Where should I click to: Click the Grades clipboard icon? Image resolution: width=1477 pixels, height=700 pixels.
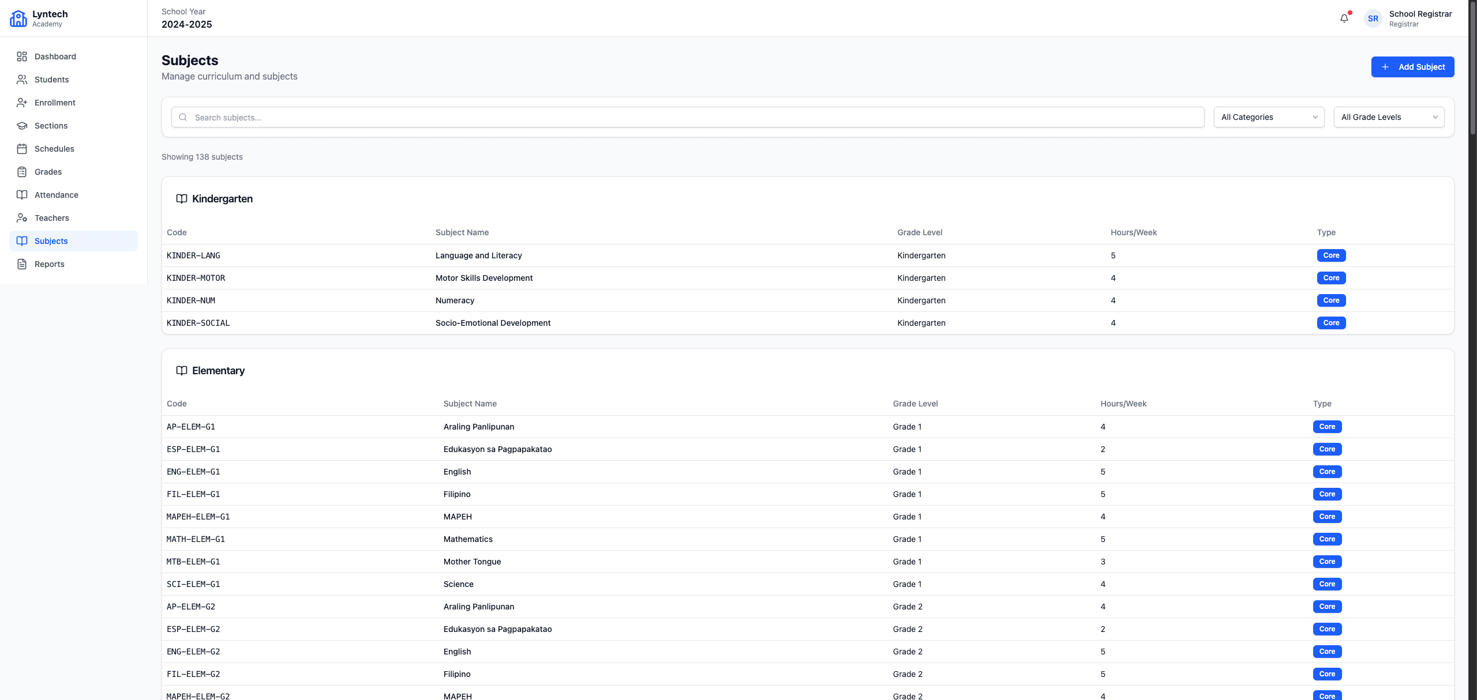pyautogui.click(x=22, y=172)
